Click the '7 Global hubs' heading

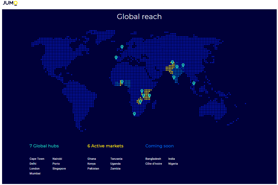point(44,146)
